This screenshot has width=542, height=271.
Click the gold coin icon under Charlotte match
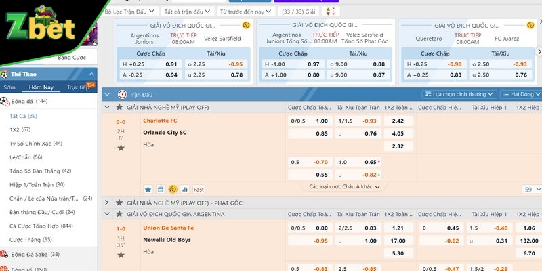click(173, 189)
